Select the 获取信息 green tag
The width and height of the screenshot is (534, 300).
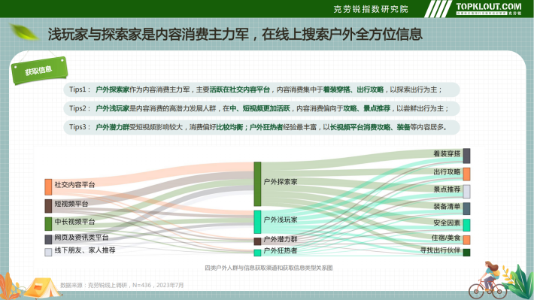[x=39, y=71]
